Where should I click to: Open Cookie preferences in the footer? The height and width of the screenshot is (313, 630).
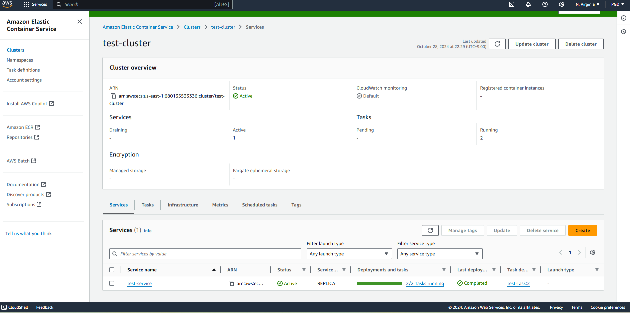[x=608, y=307]
